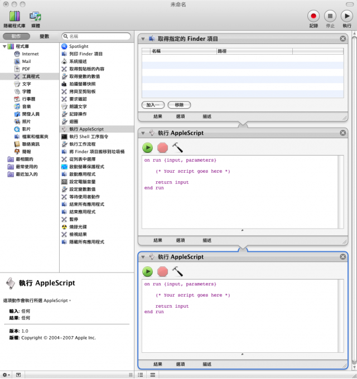Collapse the first 執行 AppleScript action
The height and width of the screenshot is (379, 357).
click(143, 133)
